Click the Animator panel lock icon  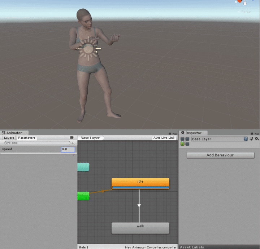170,133
